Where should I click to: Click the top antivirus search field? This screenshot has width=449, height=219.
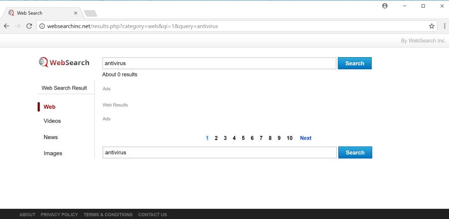click(219, 63)
